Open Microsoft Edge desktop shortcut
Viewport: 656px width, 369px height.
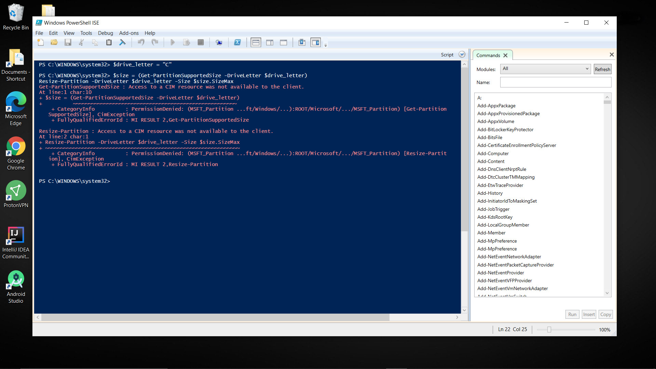(16, 109)
